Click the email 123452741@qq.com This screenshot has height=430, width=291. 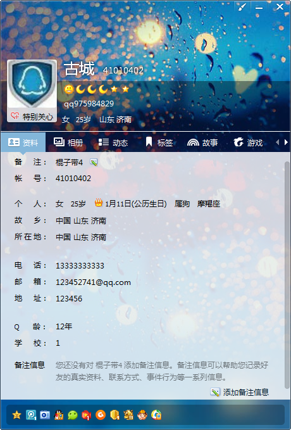93,282
